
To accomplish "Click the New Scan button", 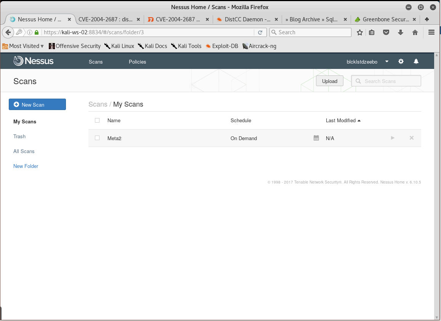I will tap(37, 104).
